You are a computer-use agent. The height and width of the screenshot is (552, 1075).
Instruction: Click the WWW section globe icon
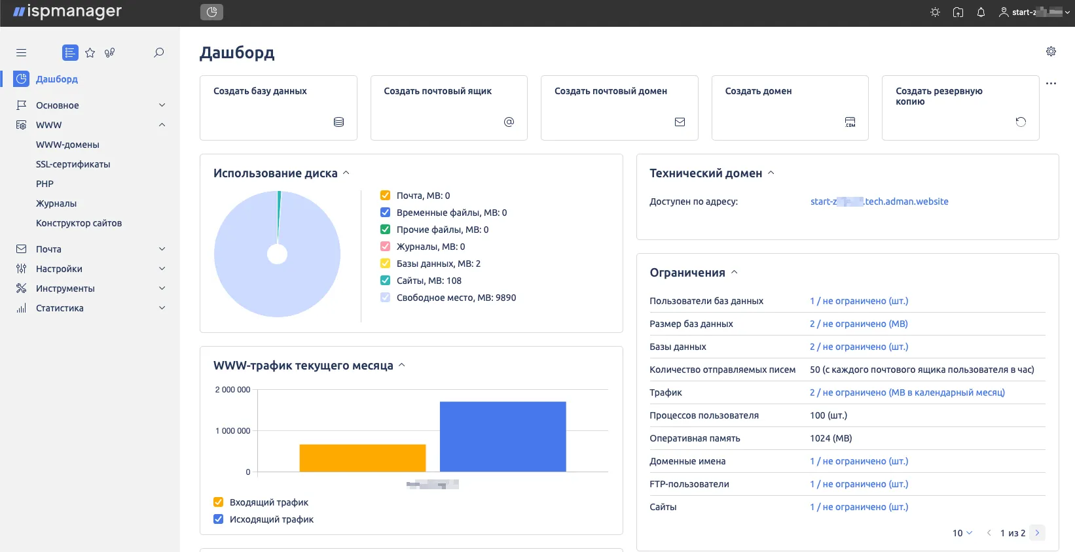click(x=22, y=125)
